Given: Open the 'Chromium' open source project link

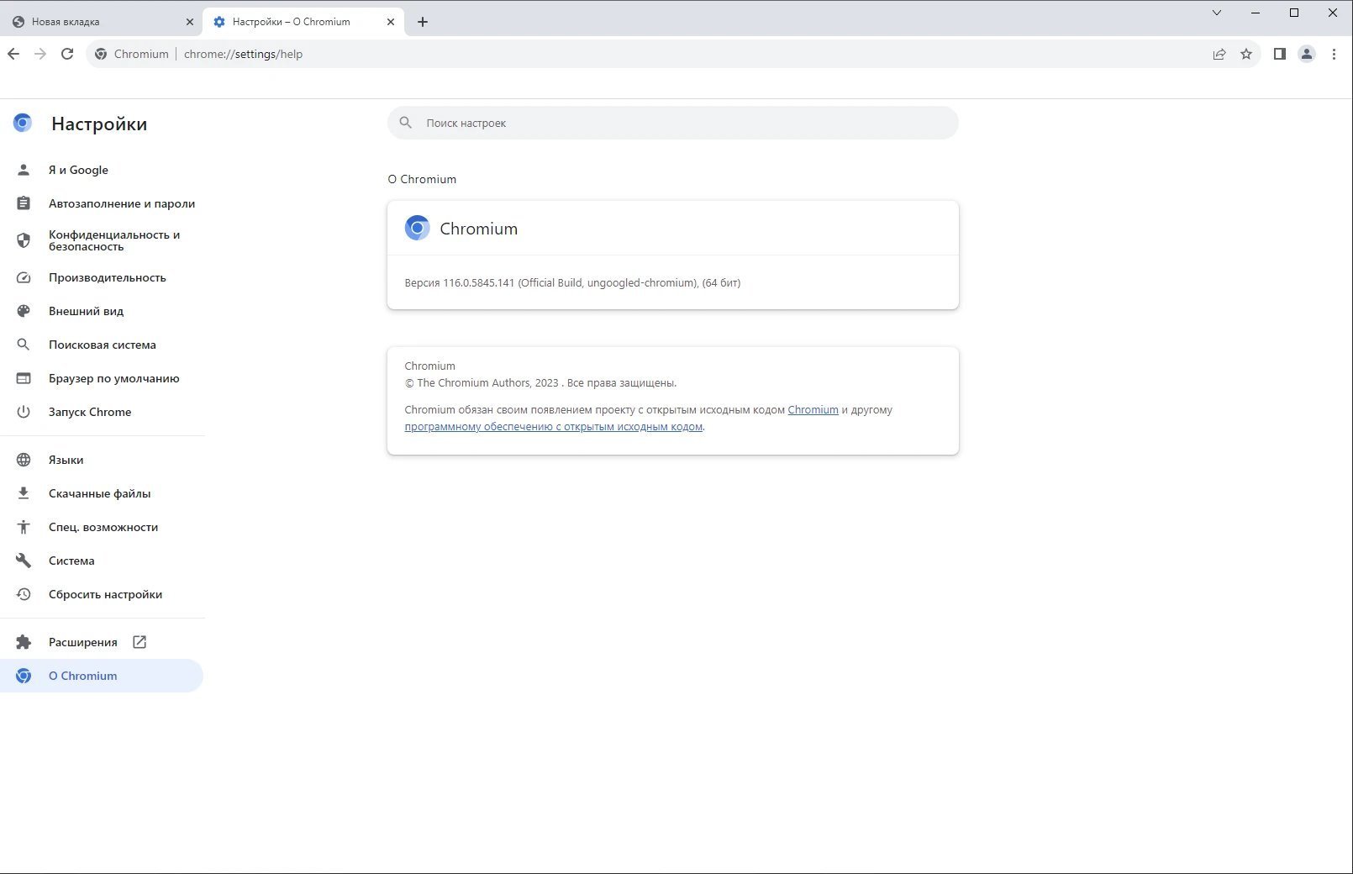Looking at the screenshot, I should (813, 410).
